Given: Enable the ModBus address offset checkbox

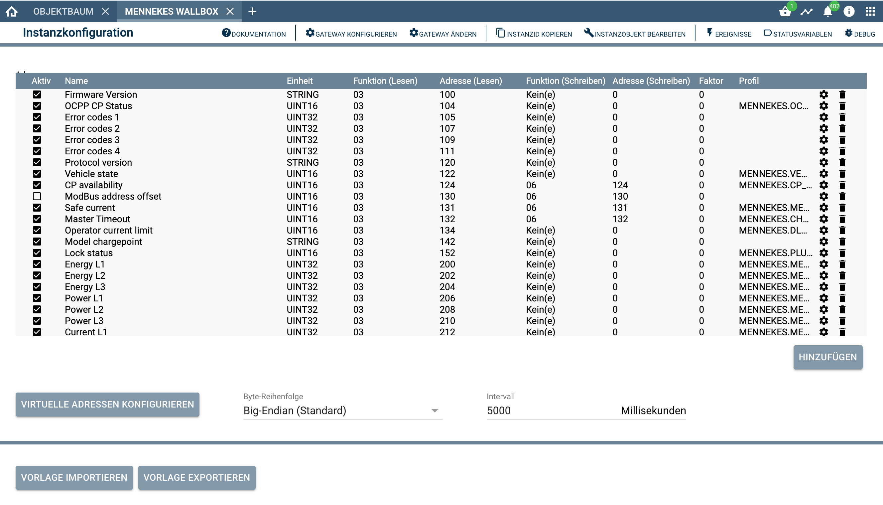Looking at the screenshot, I should [x=37, y=196].
